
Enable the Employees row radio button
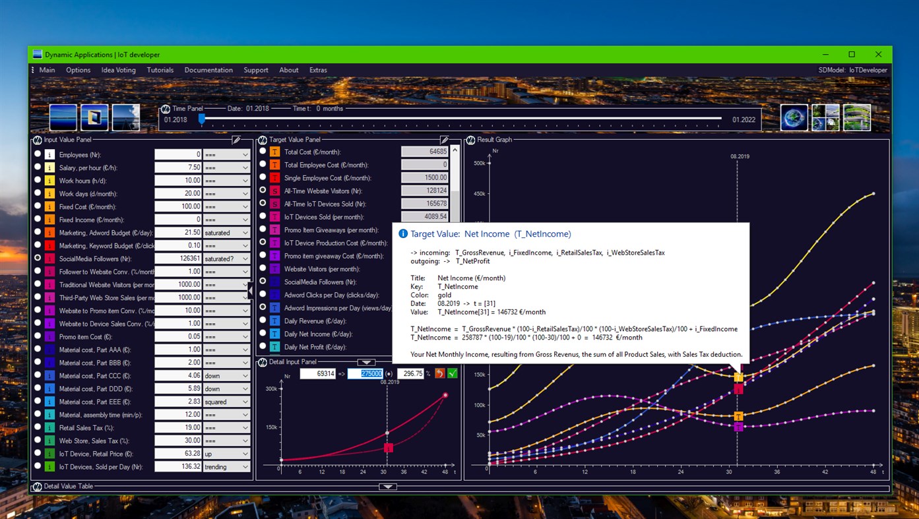tap(38, 154)
